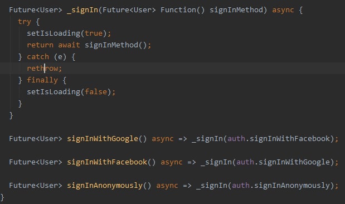The height and width of the screenshot is (204, 345).
Task: Click the signInMethod parameter in the signature
Action: coord(236,10)
